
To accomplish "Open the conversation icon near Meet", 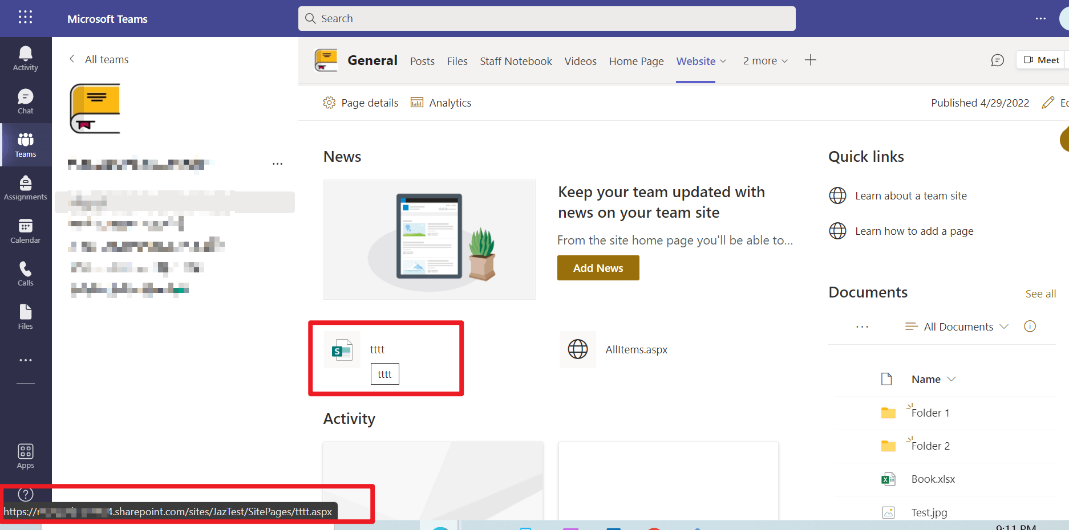I will point(997,60).
